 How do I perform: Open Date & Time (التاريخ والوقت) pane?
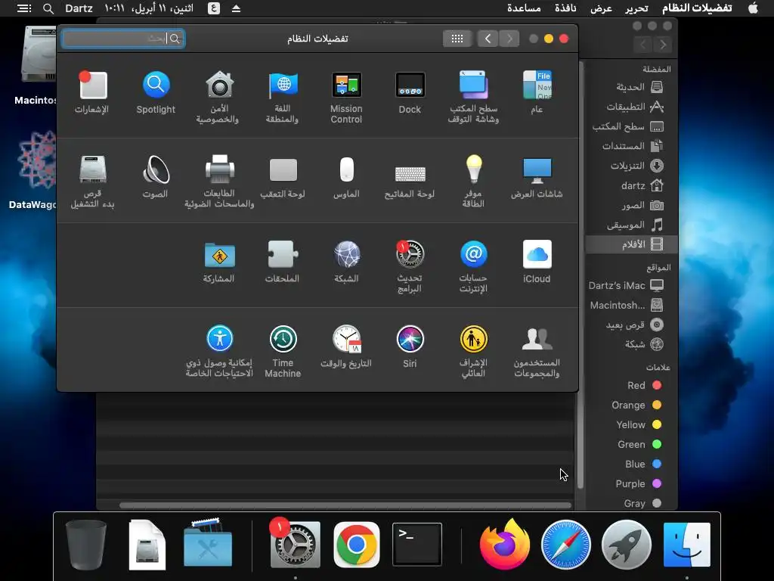click(x=346, y=347)
